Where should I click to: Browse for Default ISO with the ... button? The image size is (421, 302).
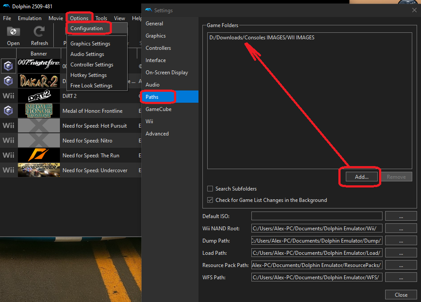pos(401,216)
